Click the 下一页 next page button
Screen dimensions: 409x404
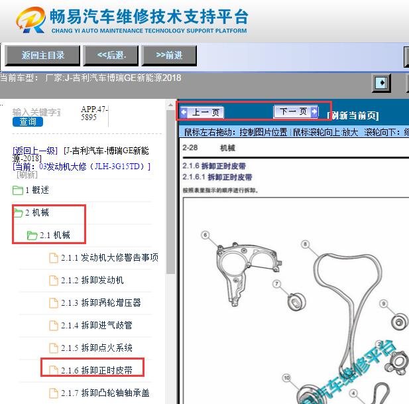pyautogui.click(x=296, y=111)
